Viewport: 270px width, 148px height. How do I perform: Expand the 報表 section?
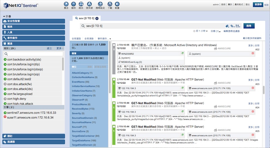[33, 27]
